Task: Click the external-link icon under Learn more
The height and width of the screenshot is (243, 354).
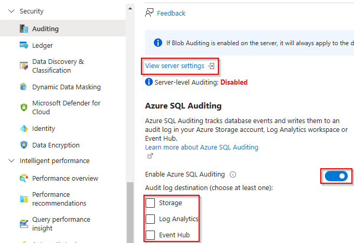Action: (150, 156)
